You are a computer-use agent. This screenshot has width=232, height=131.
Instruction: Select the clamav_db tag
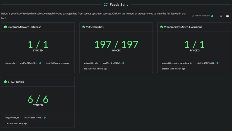10,63
